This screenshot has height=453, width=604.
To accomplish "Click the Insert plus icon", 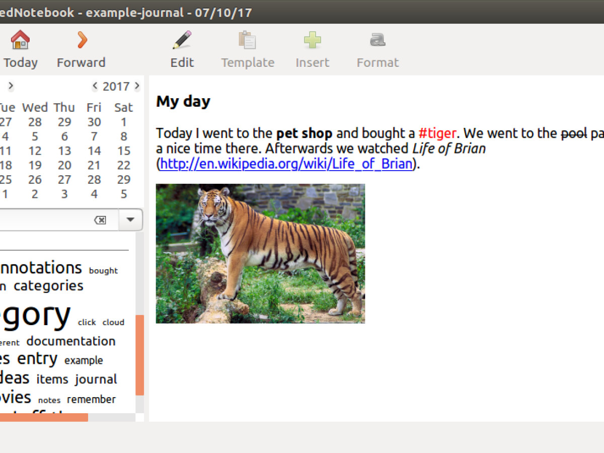I will [x=312, y=40].
